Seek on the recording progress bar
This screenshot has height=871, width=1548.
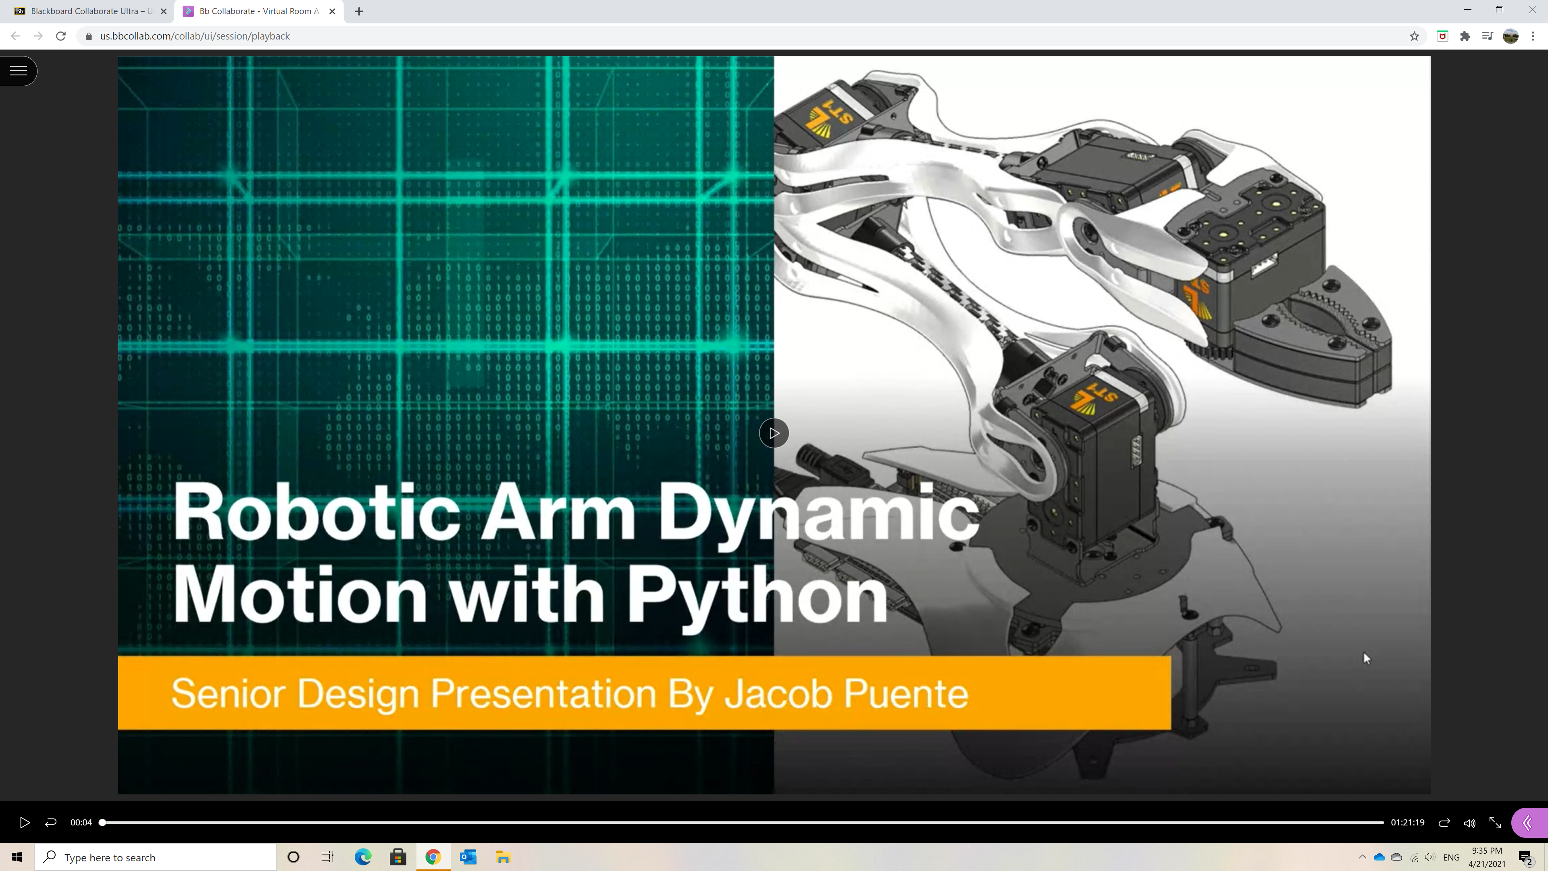(x=743, y=822)
